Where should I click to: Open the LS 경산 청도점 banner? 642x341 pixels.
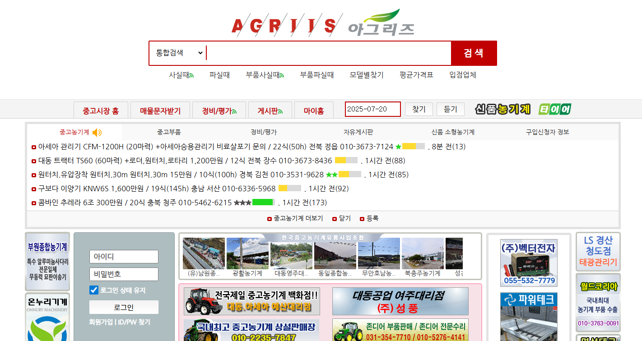(598, 252)
